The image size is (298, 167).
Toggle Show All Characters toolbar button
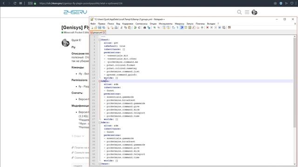click(x=177, y=28)
